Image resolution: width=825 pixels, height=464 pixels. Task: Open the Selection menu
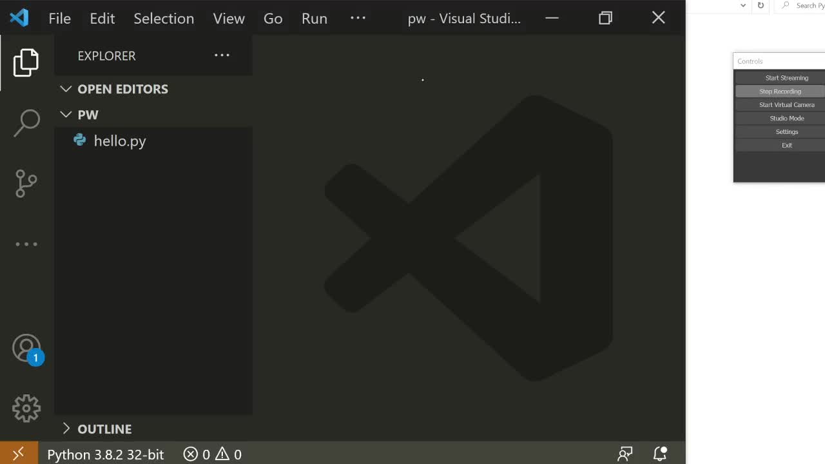[164, 19]
